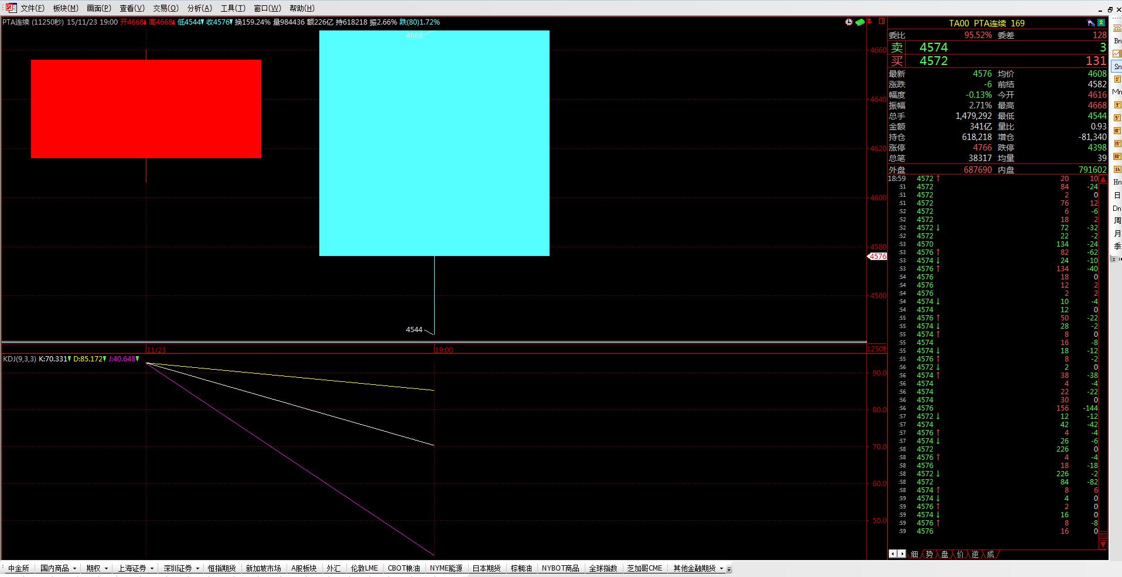Open the 文件(F) menu
The width and height of the screenshot is (1122, 577).
(32, 8)
